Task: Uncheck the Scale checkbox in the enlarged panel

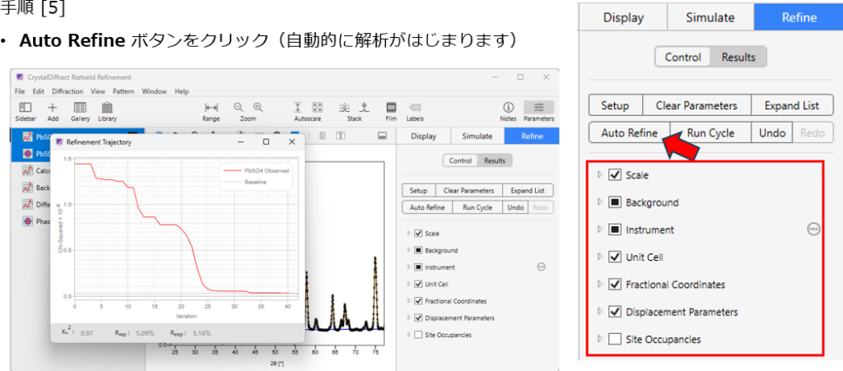Action: [614, 175]
